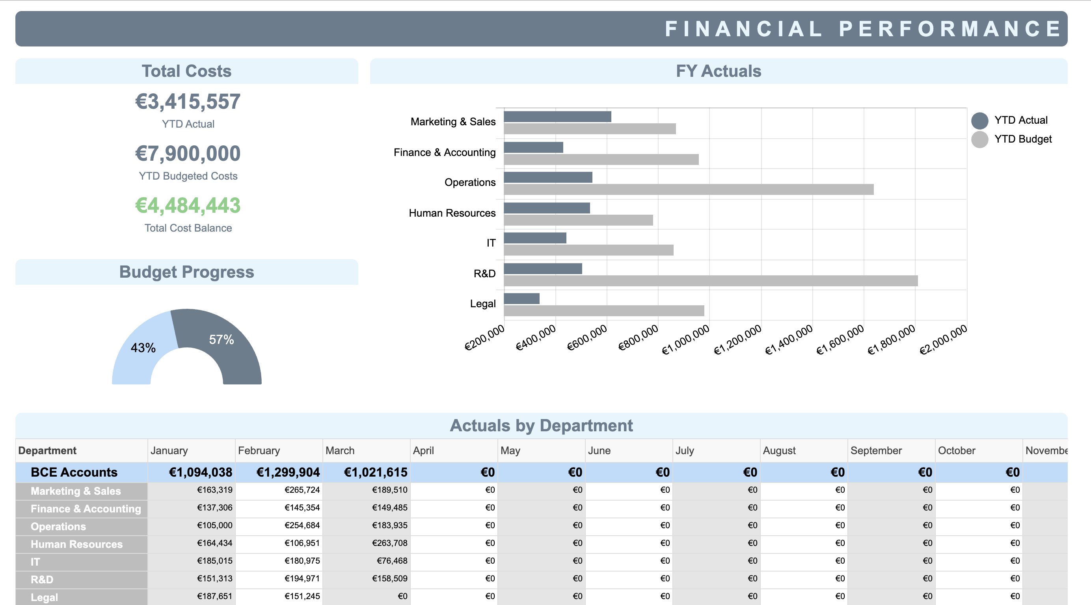Click the YTD Budget legend color circle
This screenshot has width=1091, height=605.
[979, 139]
